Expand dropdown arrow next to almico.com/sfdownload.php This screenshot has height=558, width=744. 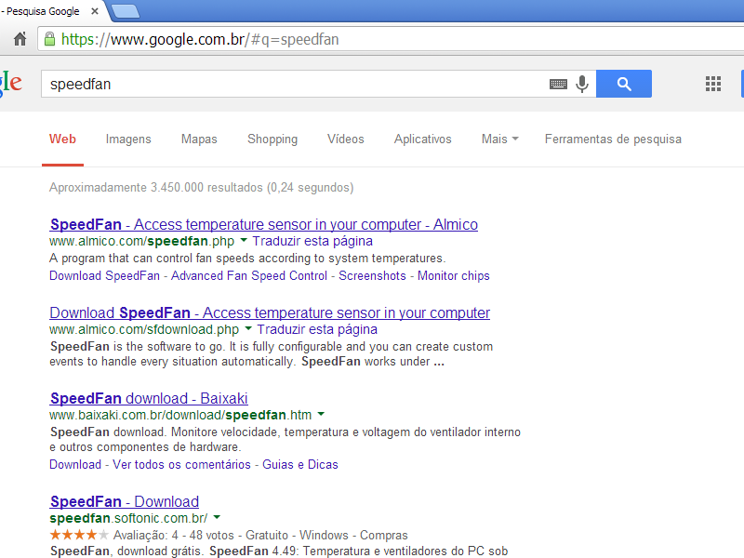pyautogui.click(x=248, y=329)
